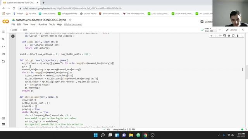248x139 pixels.
Task: Click the All changes saved link
Action: (73, 24)
